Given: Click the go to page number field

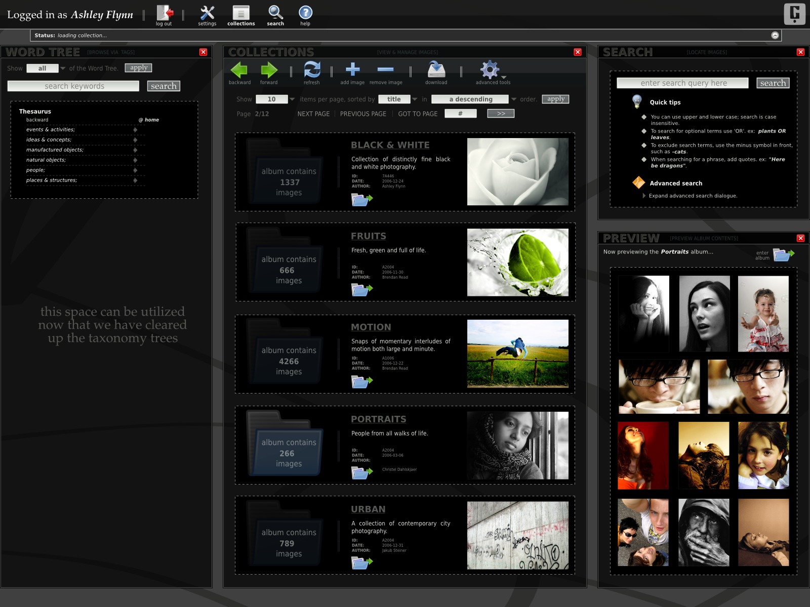Looking at the screenshot, I should point(461,113).
